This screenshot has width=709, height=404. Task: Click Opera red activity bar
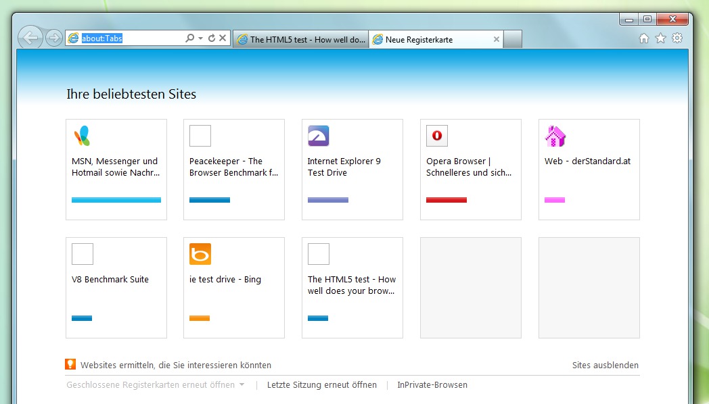(x=447, y=200)
